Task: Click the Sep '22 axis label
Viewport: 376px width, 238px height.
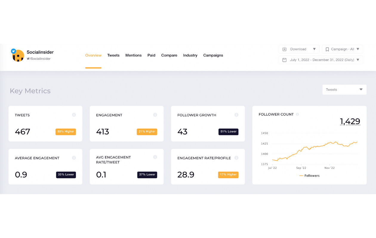Action: pos(301,168)
